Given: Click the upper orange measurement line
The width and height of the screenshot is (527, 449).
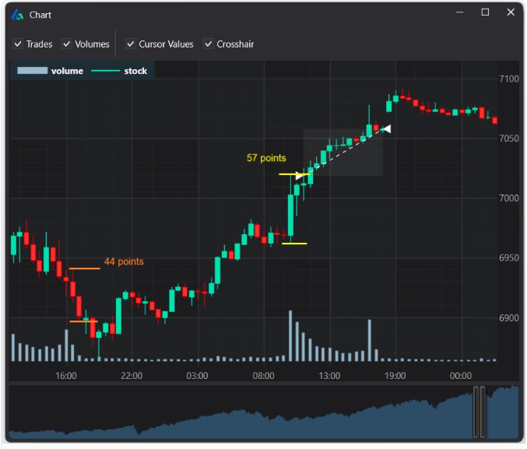Looking at the screenshot, I should (85, 268).
